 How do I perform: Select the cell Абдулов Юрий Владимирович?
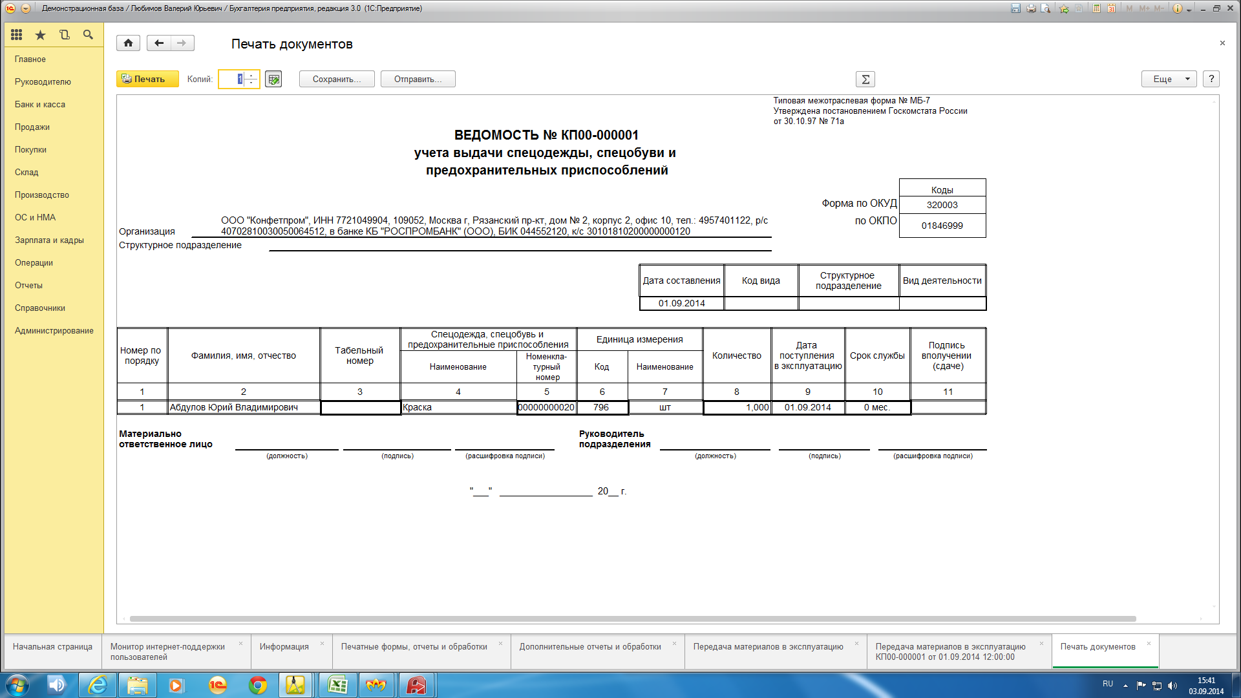click(244, 407)
